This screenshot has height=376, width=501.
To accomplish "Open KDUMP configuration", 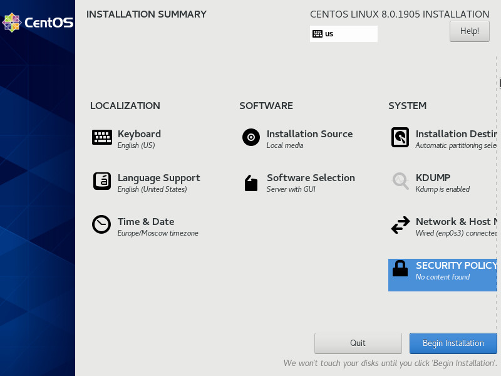I will coord(433,178).
